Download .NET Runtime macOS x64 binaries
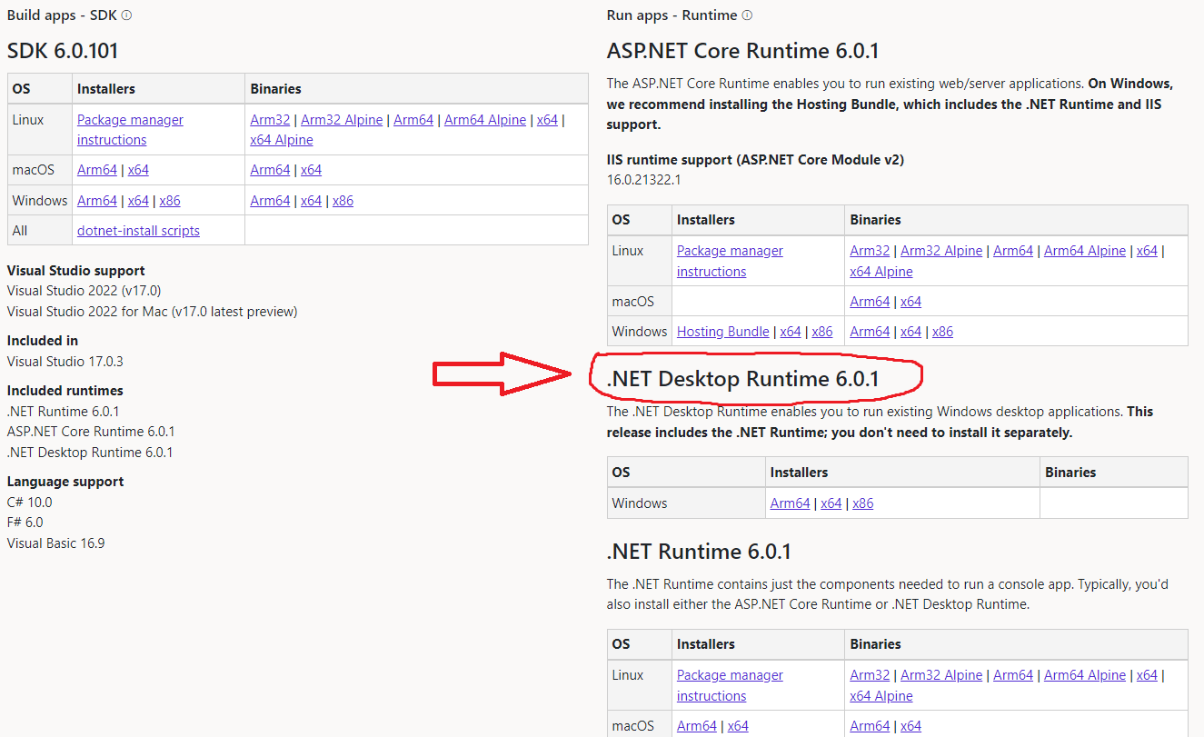This screenshot has height=737, width=1204. click(910, 726)
